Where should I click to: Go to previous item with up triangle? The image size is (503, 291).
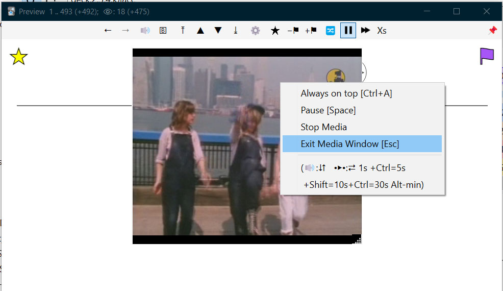pyautogui.click(x=200, y=31)
